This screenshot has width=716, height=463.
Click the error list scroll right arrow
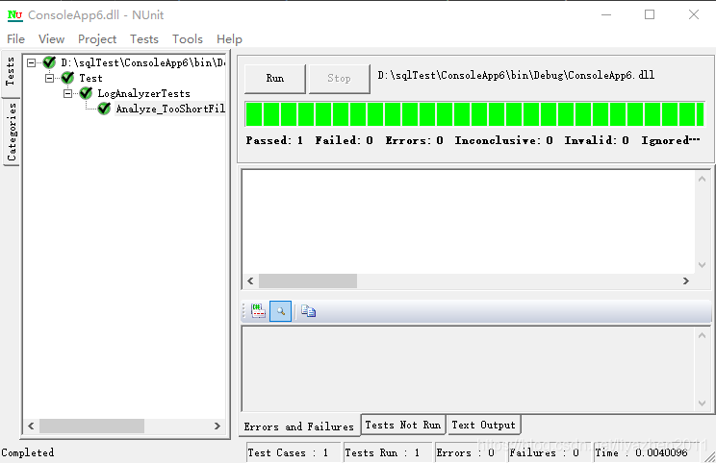pos(685,280)
